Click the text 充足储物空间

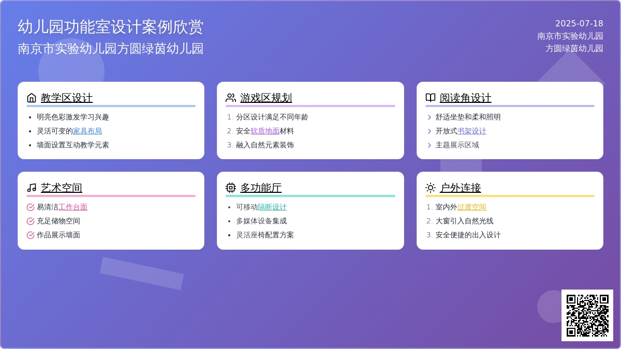click(x=58, y=221)
